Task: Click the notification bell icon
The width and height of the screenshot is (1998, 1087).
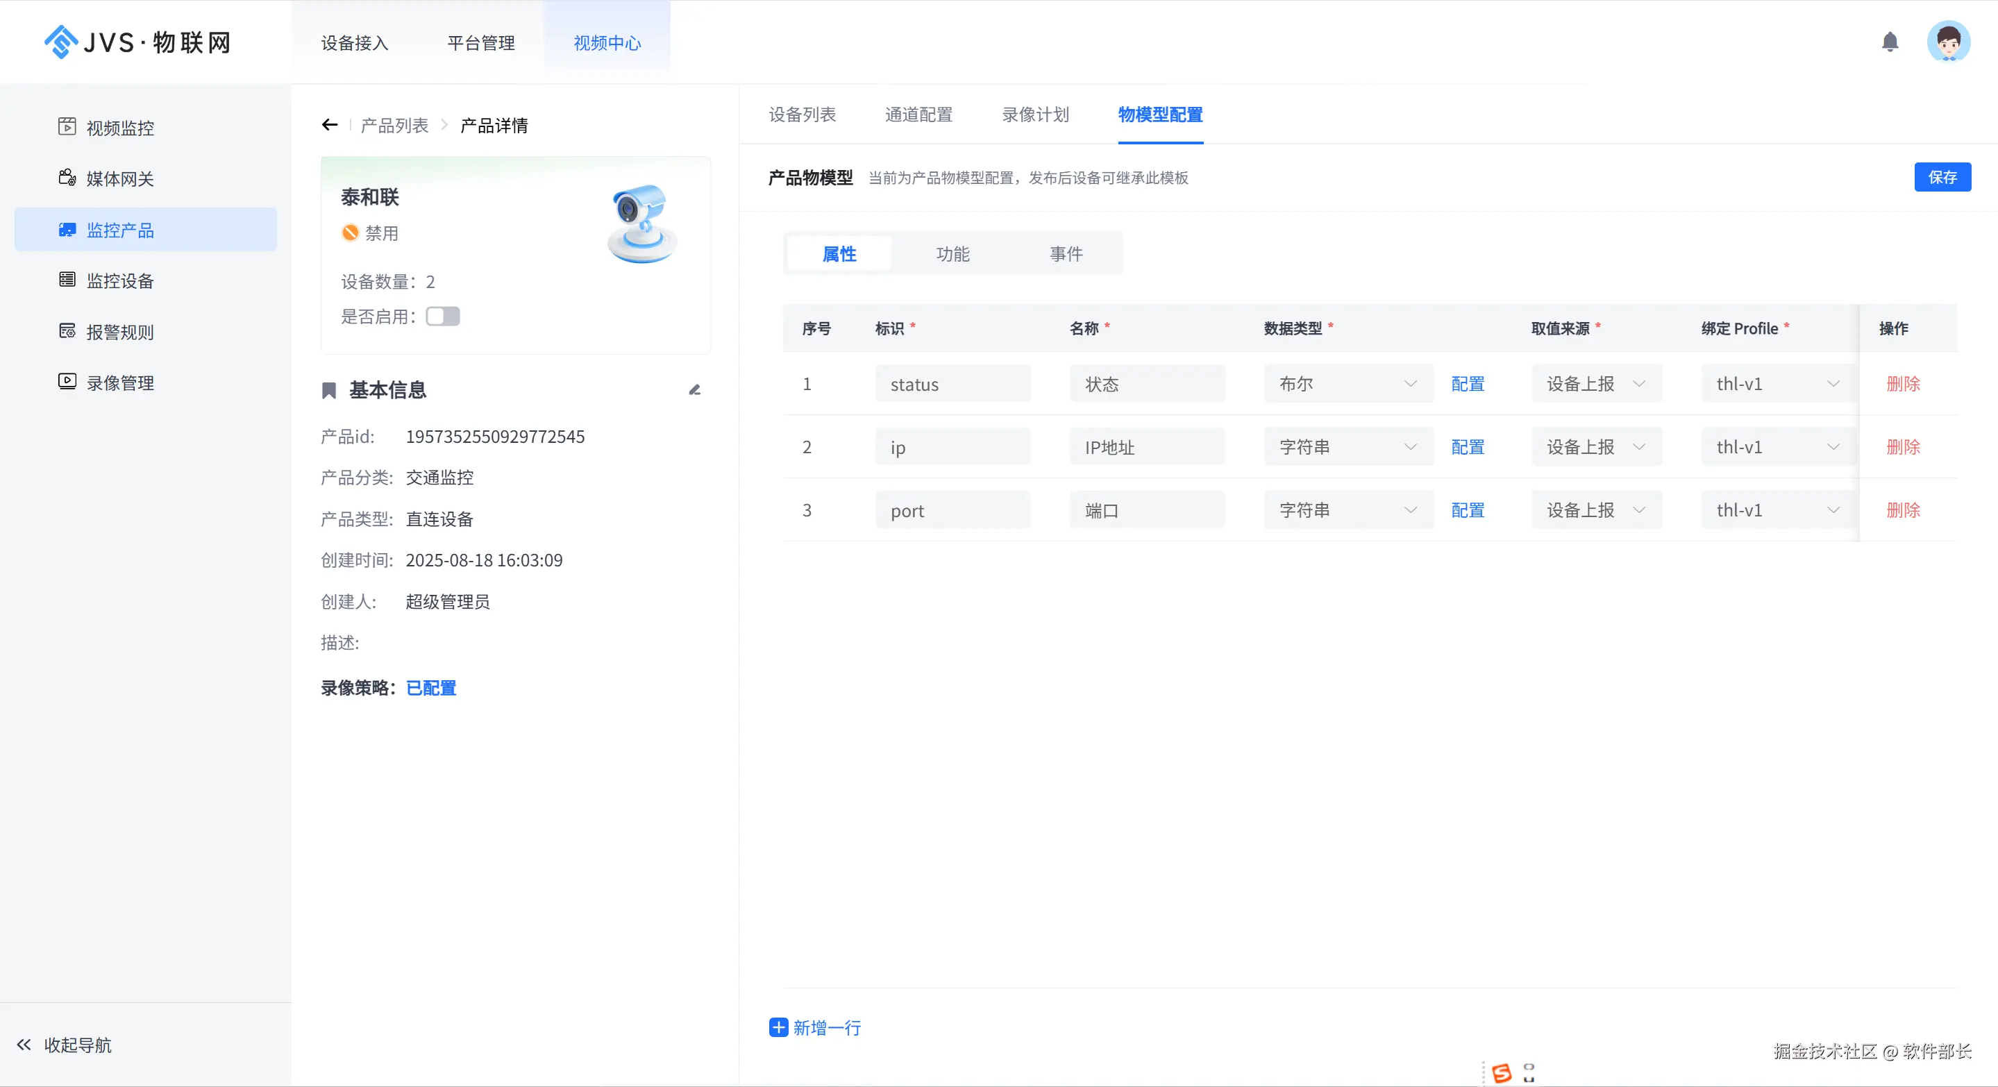Action: [x=1890, y=42]
